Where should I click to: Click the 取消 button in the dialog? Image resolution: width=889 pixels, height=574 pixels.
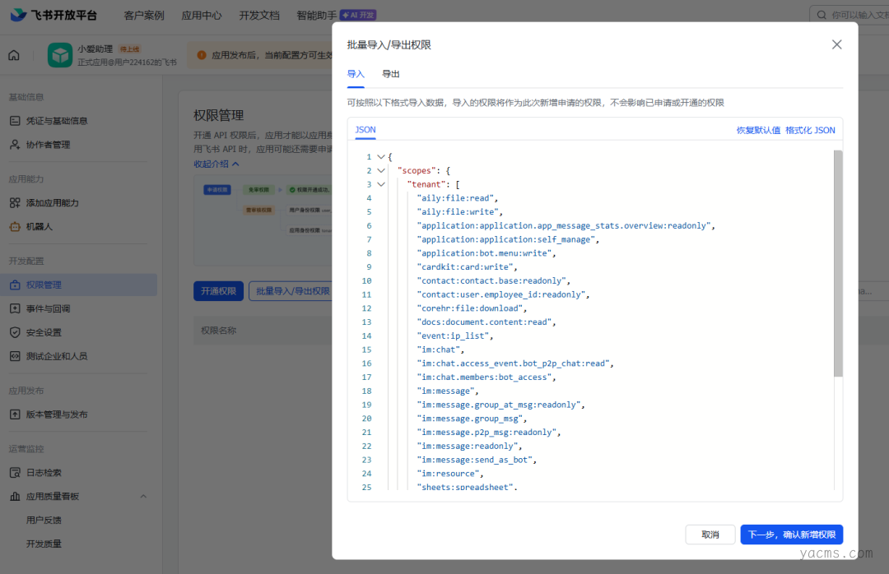tap(710, 535)
